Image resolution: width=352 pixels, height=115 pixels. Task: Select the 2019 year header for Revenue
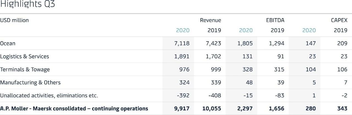click(214, 30)
